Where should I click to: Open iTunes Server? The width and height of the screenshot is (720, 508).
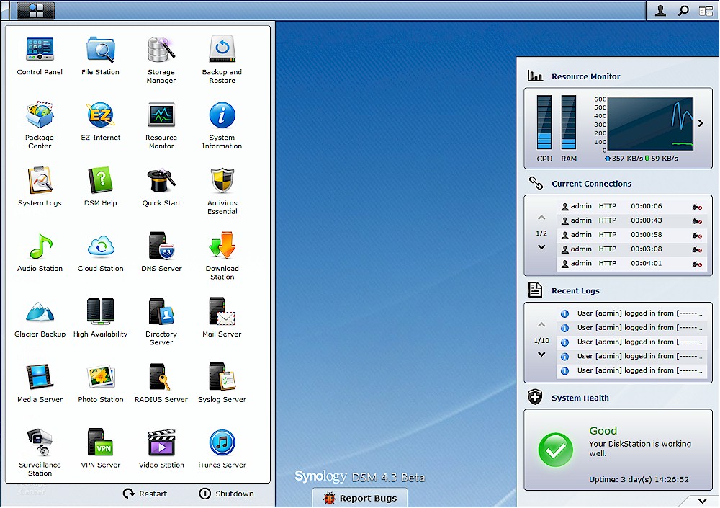coord(222,449)
